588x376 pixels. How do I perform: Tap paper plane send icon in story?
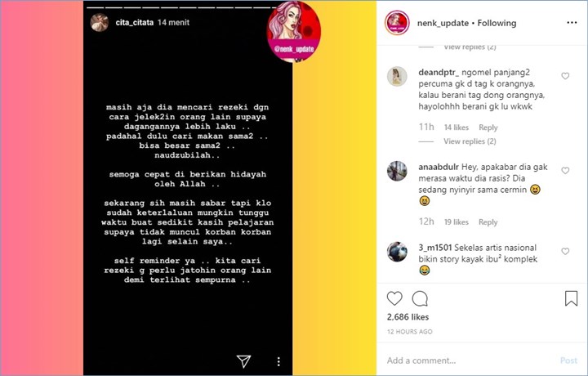243,361
